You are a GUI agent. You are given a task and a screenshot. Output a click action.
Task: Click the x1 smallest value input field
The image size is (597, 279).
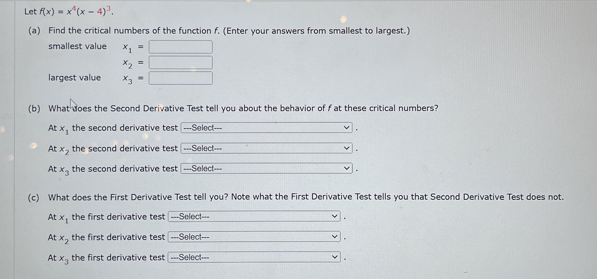(180, 47)
